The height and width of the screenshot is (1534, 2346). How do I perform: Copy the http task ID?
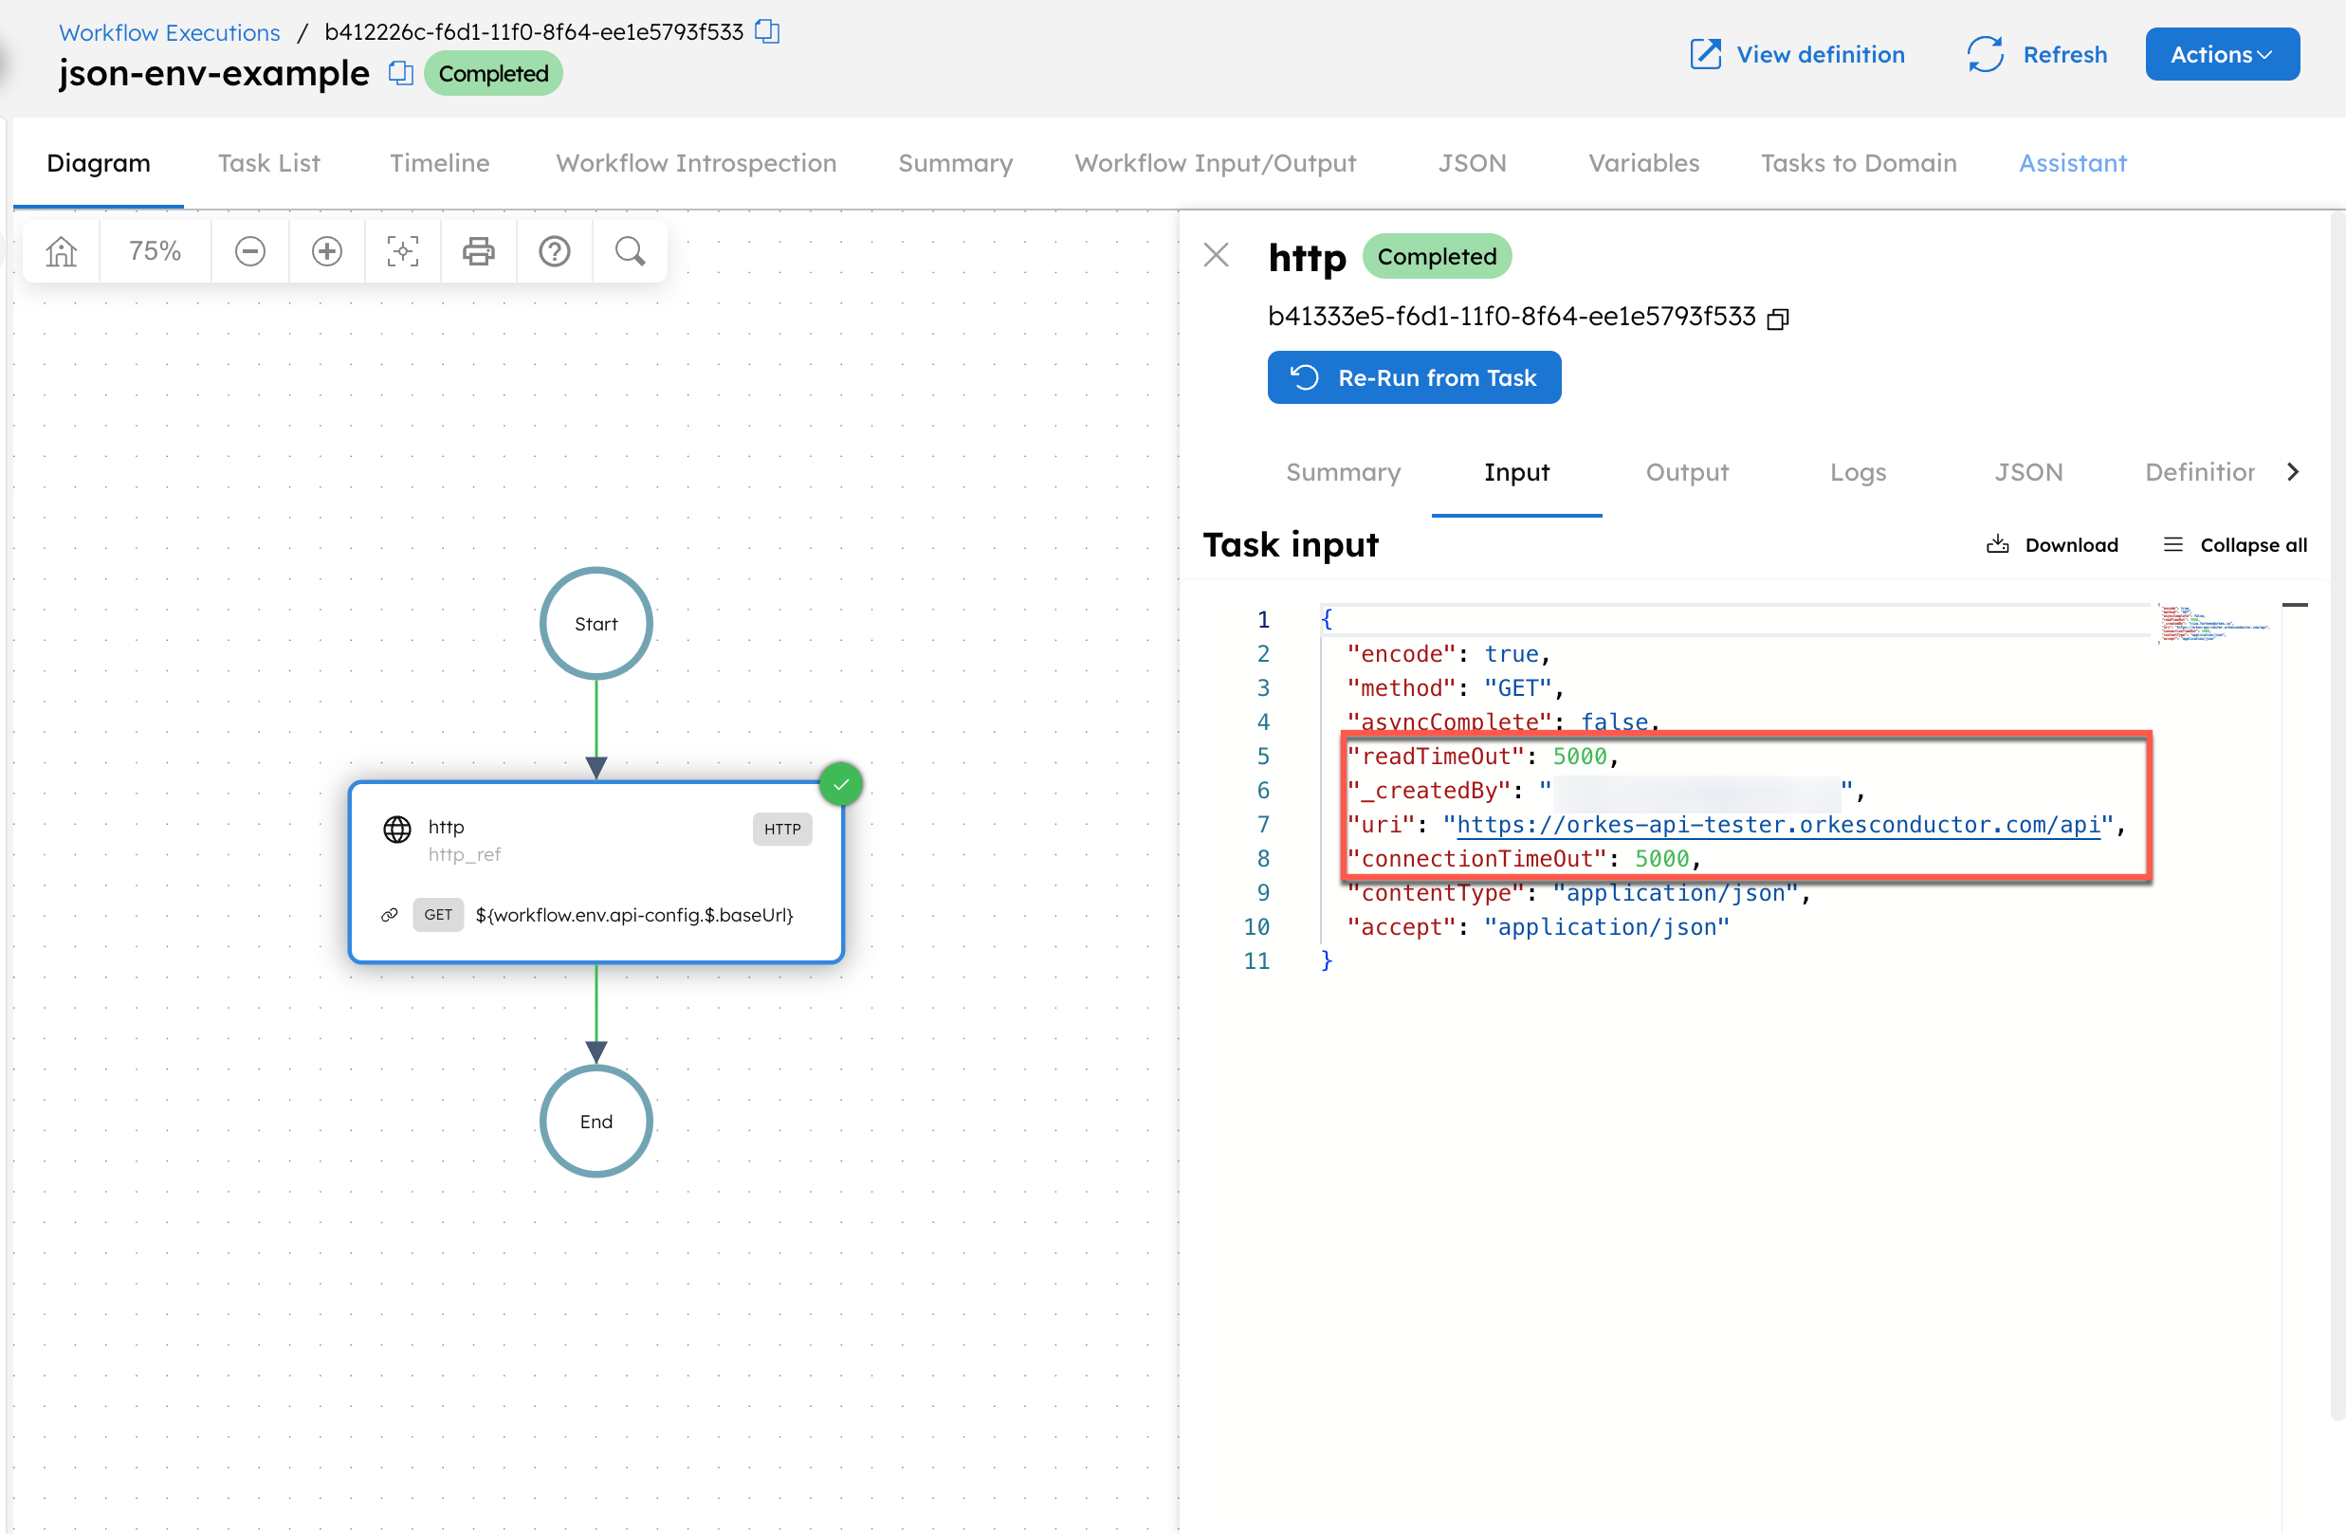1778,318
